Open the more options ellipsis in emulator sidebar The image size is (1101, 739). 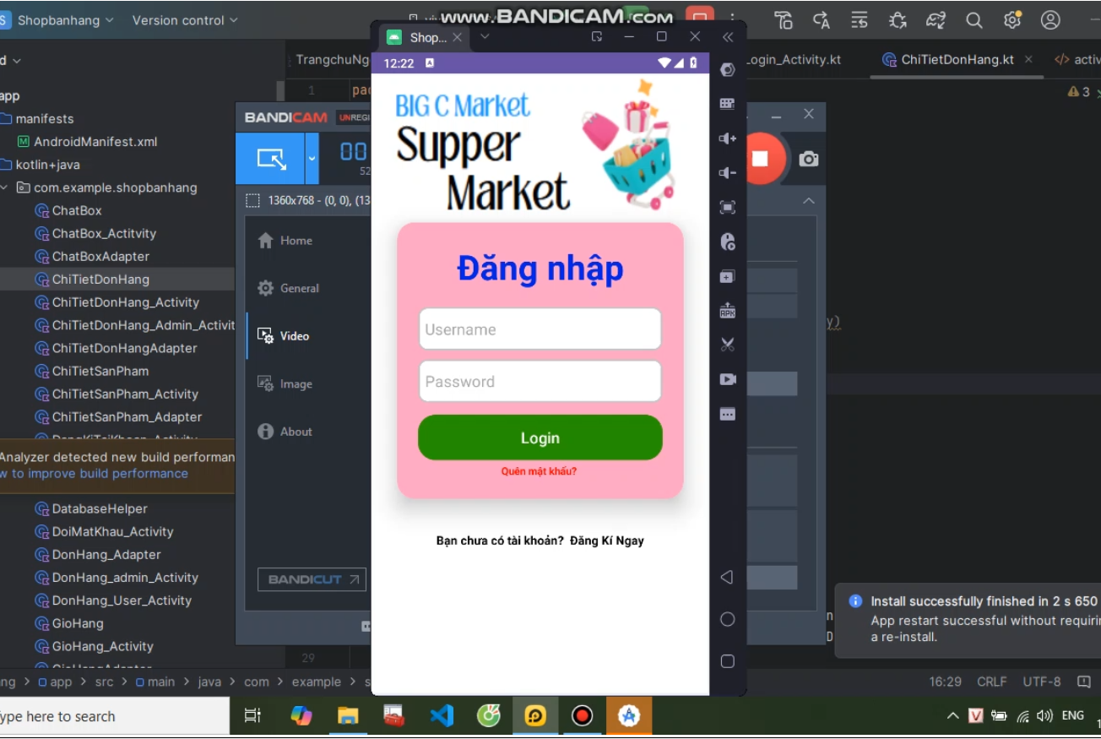pyautogui.click(x=728, y=414)
